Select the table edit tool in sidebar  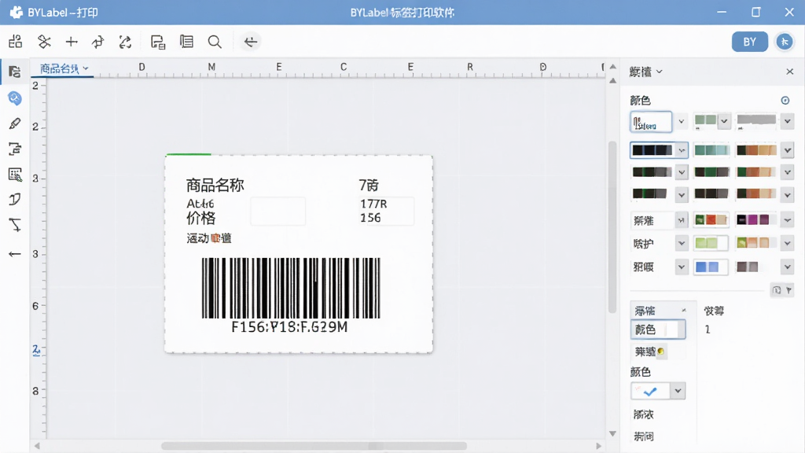point(15,175)
